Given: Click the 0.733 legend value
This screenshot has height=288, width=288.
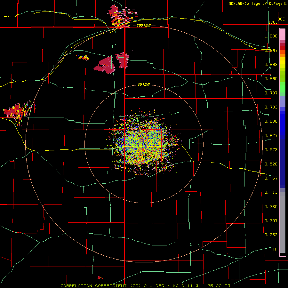Looking at the screenshot, I should 271,107.
